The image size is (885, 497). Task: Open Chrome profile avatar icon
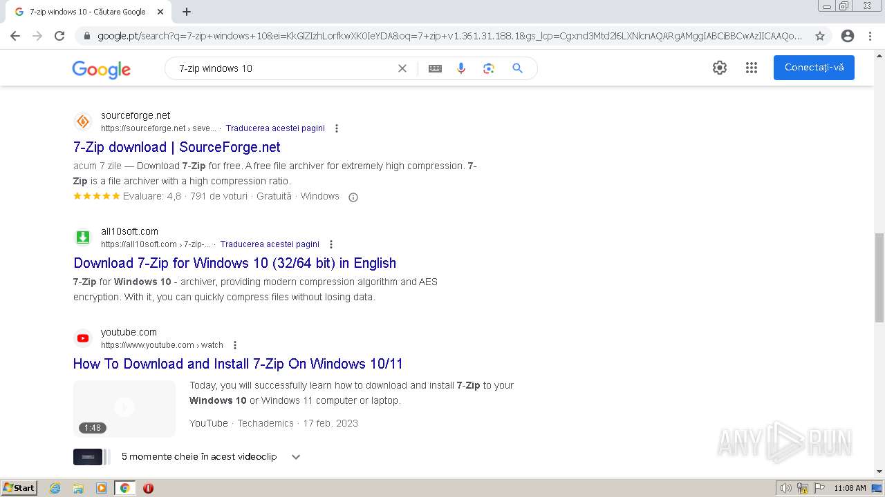(x=848, y=36)
